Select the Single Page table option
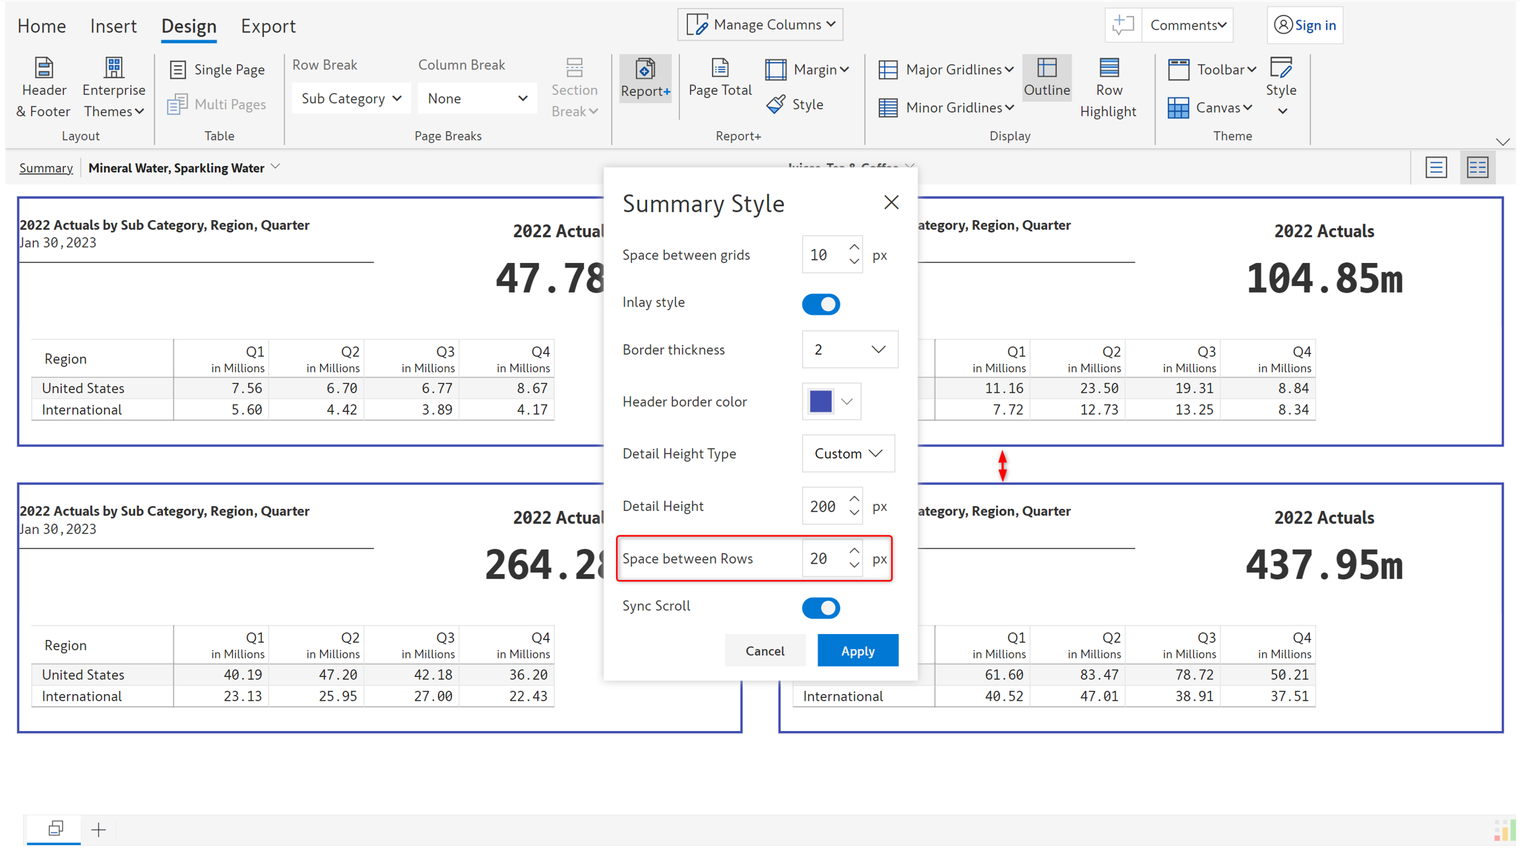This screenshot has height=851, width=1520. (217, 69)
